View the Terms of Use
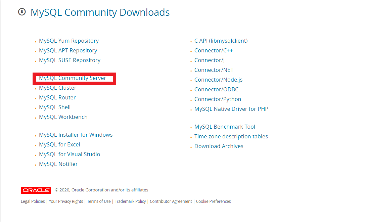This screenshot has width=367, height=222. pos(99,202)
